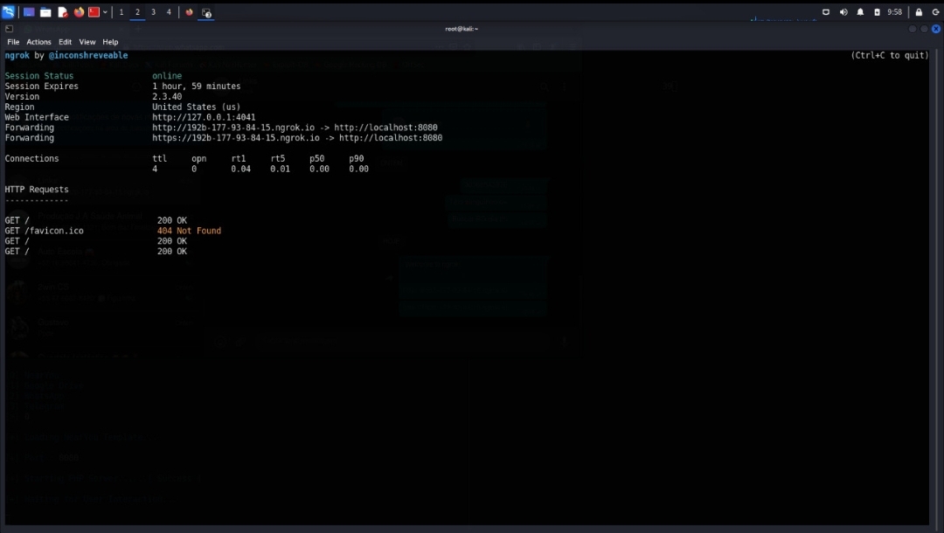Click the 'opn' column header
The image size is (944, 533).
(x=198, y=159)
